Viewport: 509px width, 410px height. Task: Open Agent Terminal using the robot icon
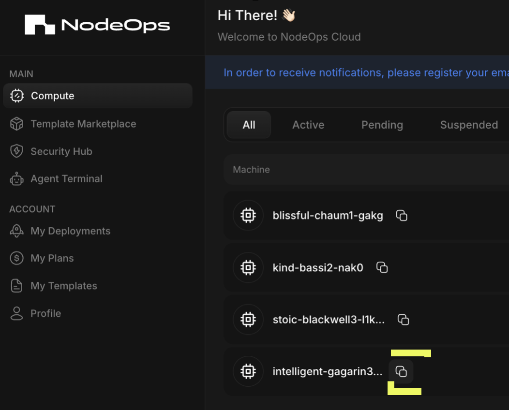click(16, 178)
